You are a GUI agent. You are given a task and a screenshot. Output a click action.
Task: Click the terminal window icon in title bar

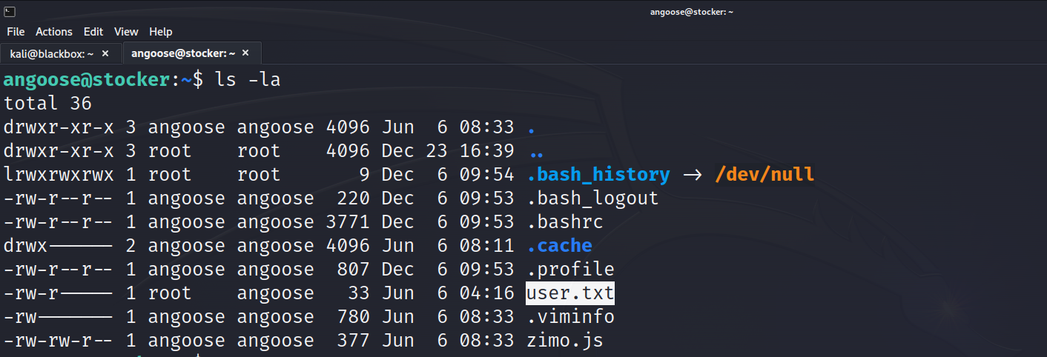(9, 10)
